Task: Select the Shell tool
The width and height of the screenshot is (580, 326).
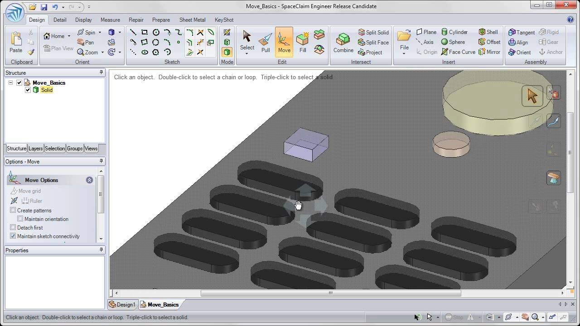Action: pyautogui.click(x=488, y=32)
